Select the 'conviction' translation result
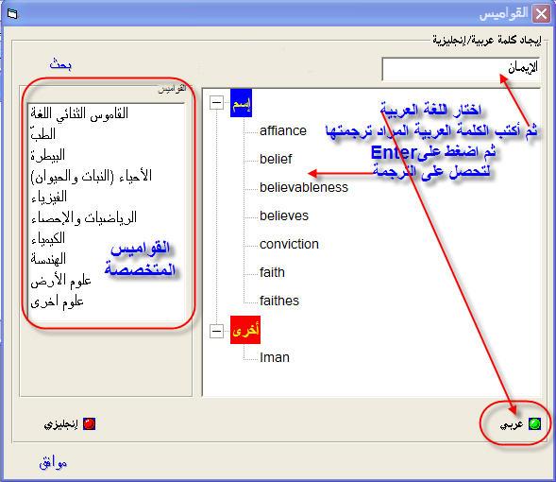 tap(289, 244)
